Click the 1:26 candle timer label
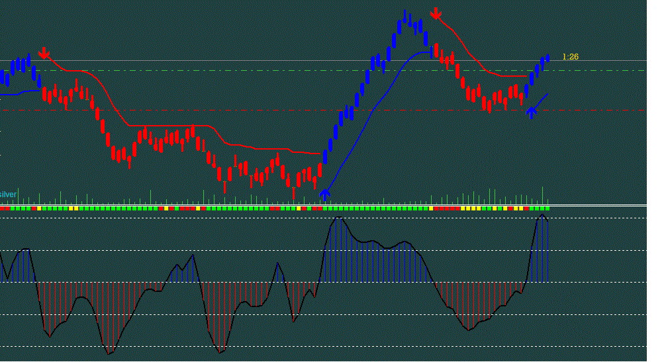Viewport: 666px width, 362px height. pos(571,56)
